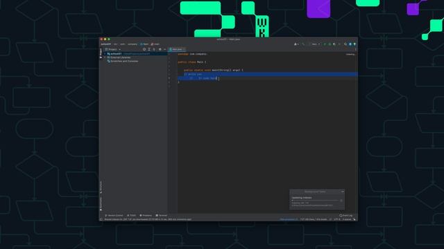Open the Terminal tool window
The image size is (444, 249).
click(162, 215)
